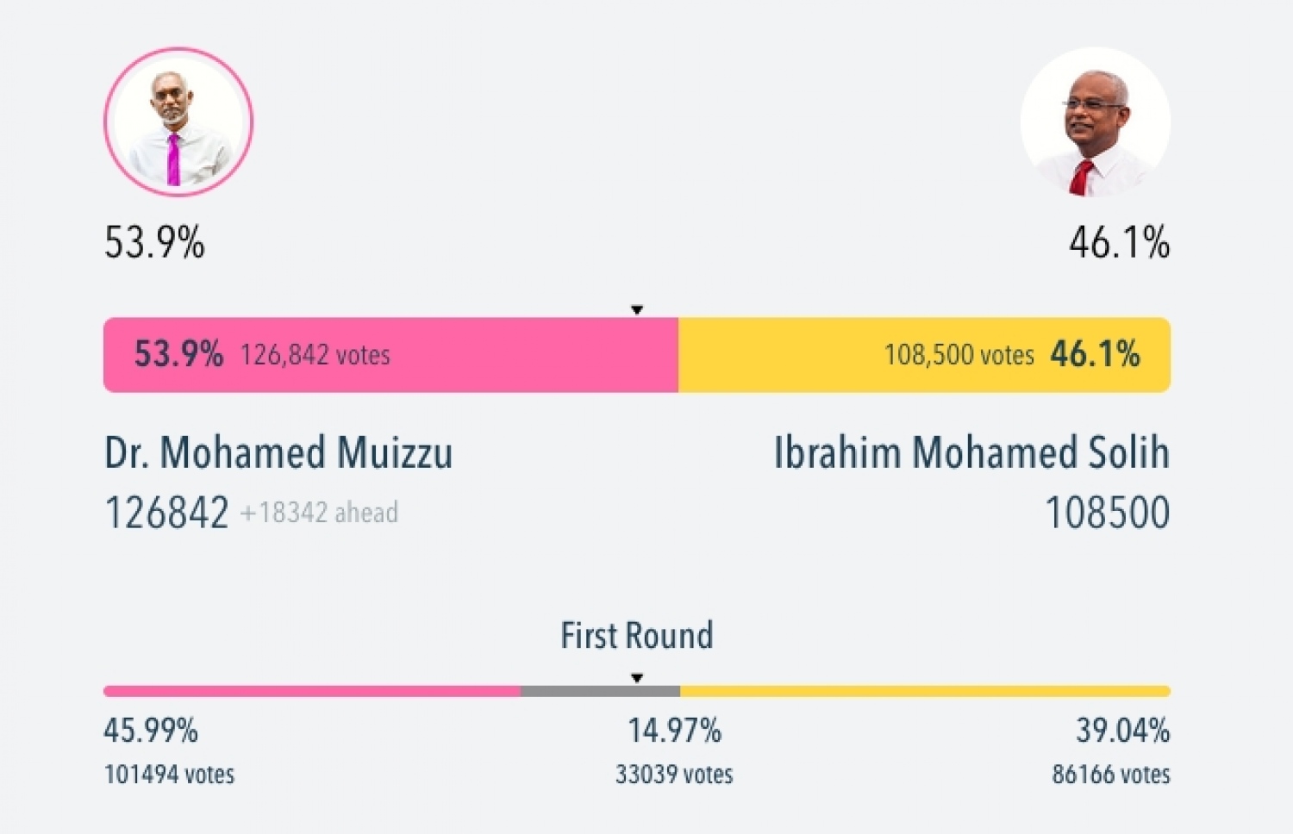Click the large 46.1% figure under Solih's photo
Viewport: 1293px width, 834px height.
[x=1119, y=243]
